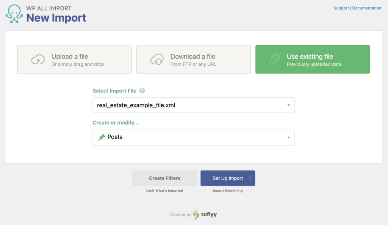388x225 pixels.
Task: Click the Support link
Action: [341, 8]
